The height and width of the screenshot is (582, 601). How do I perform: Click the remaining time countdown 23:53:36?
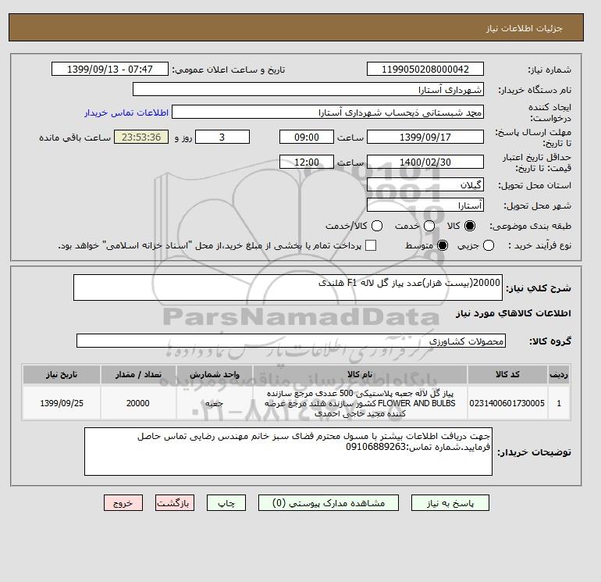click(x=141, y=137)
